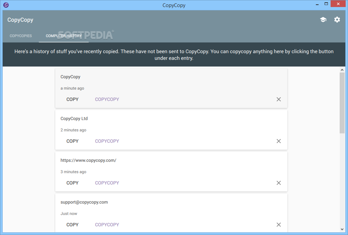
Task: Remove the 'CopyCopy' entry with its X icon
Action: click(278, 99)
